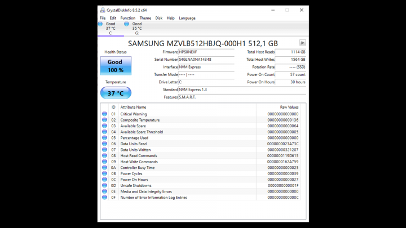406x228 pixels.
Task: Click the status orb for Controller Busy Time
Action: click(x=104, y=167)
